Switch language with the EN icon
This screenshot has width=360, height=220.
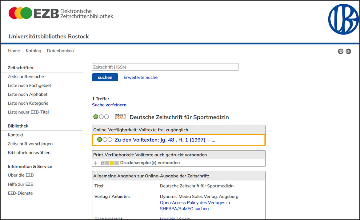348,51
